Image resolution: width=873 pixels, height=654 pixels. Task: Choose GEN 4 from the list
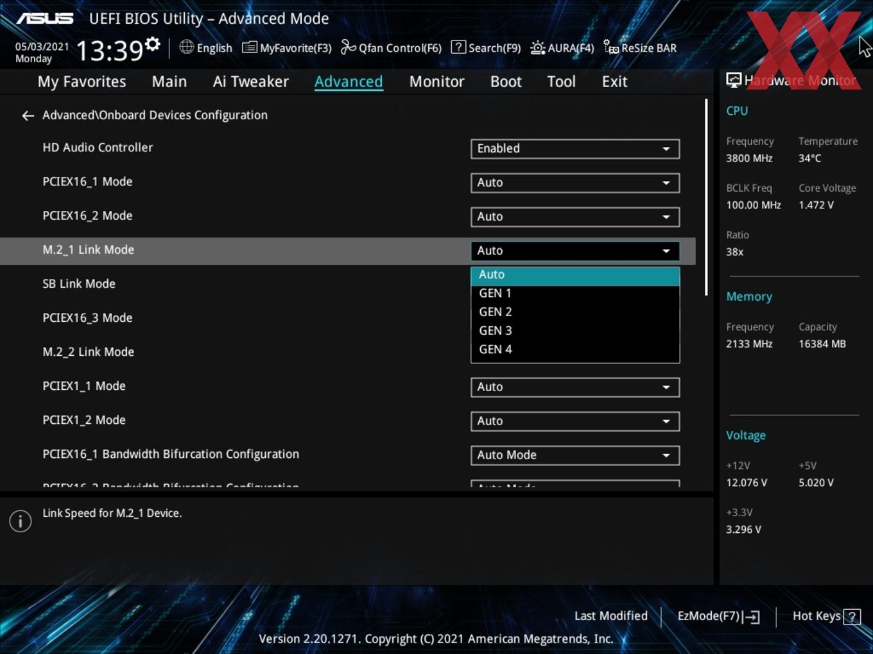pos(575,349)
